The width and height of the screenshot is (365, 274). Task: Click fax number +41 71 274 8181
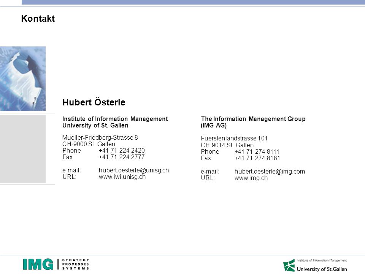click(257, 158)
